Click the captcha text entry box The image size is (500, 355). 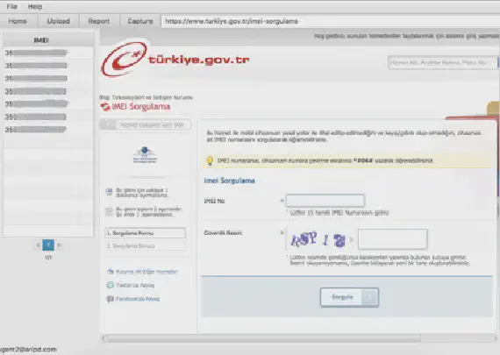[392, 239]
